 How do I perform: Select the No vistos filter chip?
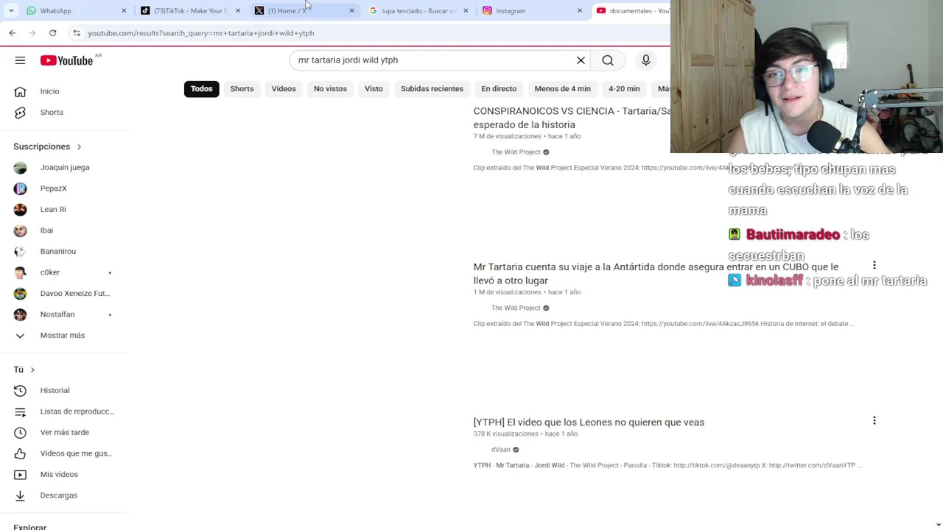point(330,89)
